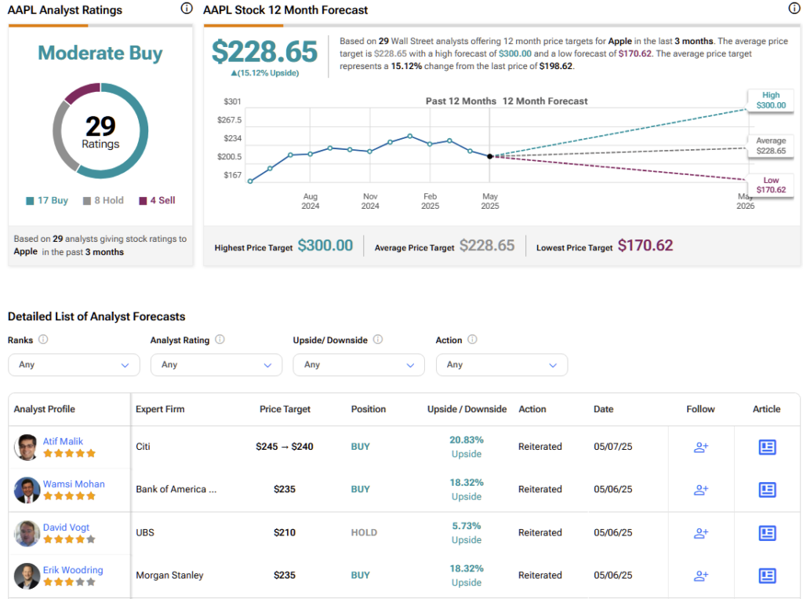Image resolution: width=803 pixels, height=599 pixels.
Task: Click HOLD position in UBS row
Action: tap(364, 533)
